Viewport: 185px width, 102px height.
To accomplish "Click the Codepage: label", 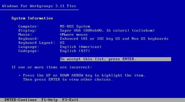I will coord(29,51).
